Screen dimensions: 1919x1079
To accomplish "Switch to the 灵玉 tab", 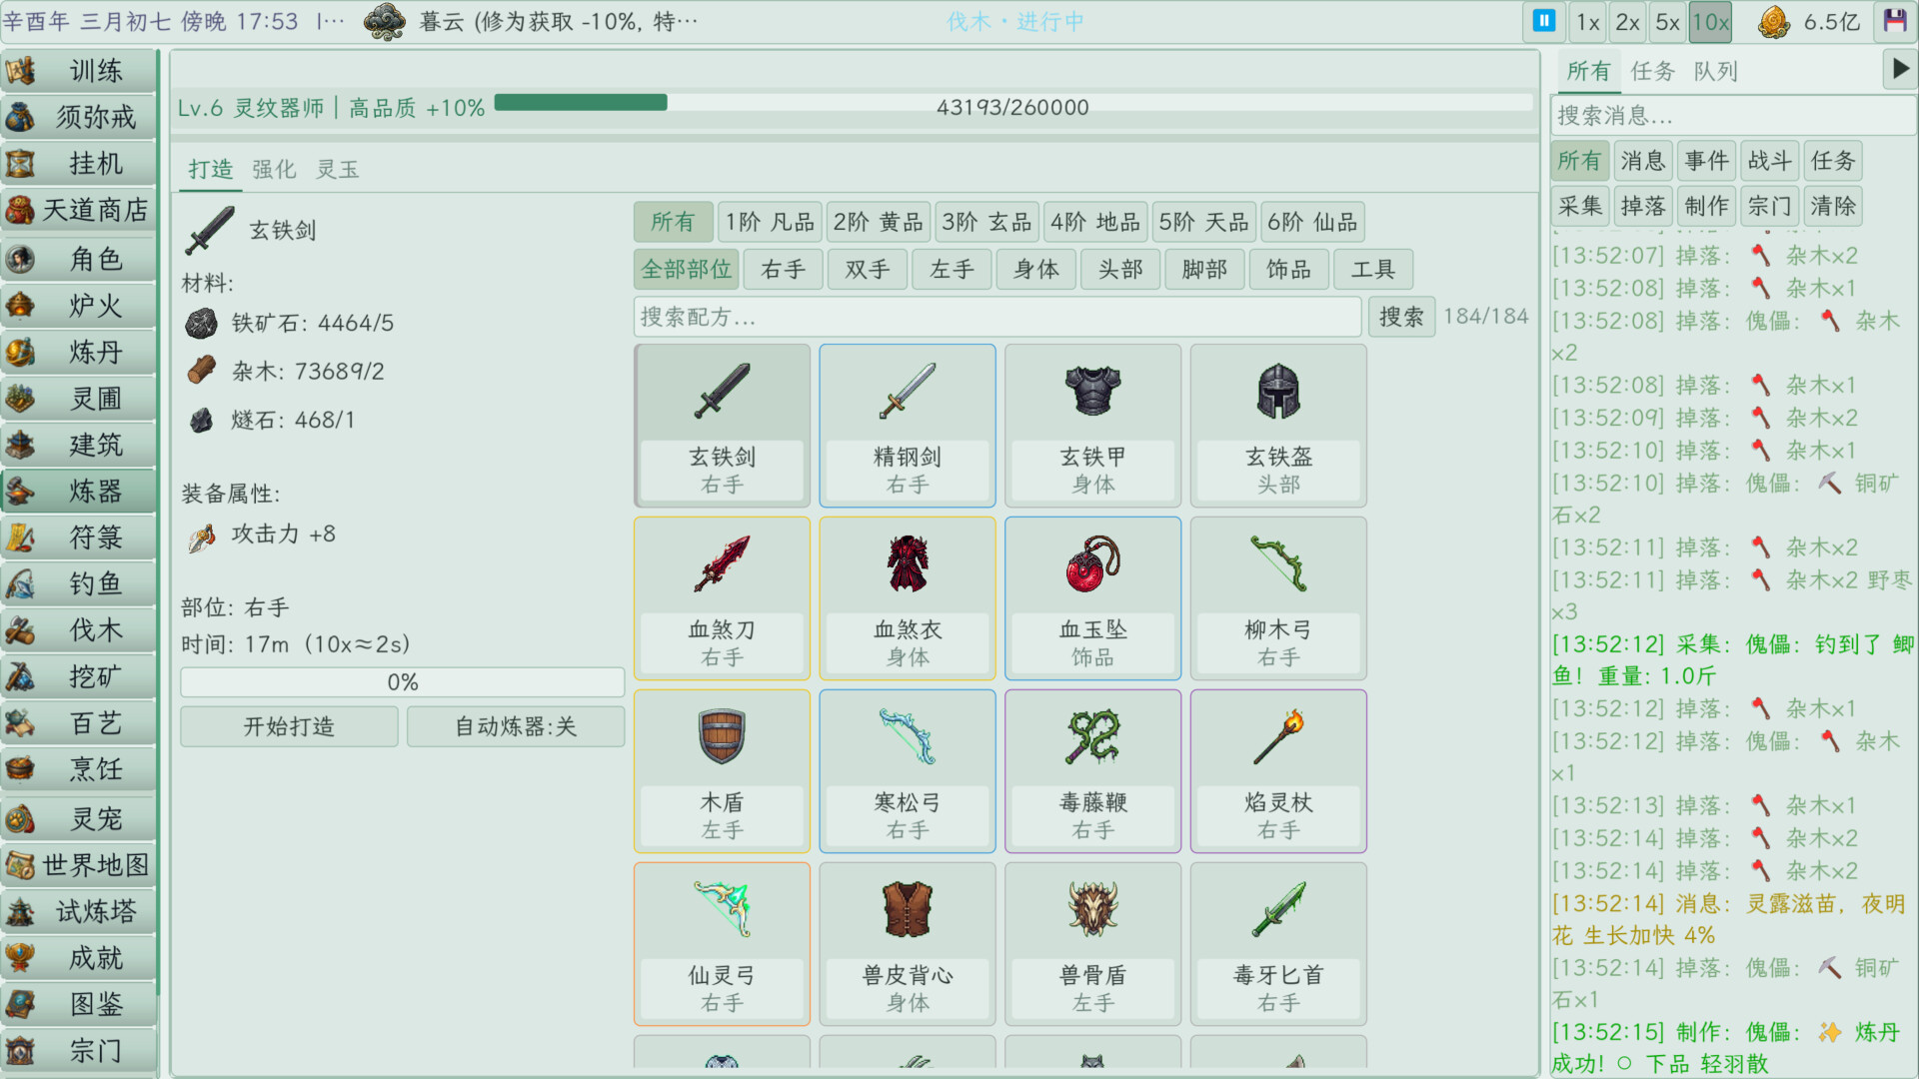I will coord(338,169).
